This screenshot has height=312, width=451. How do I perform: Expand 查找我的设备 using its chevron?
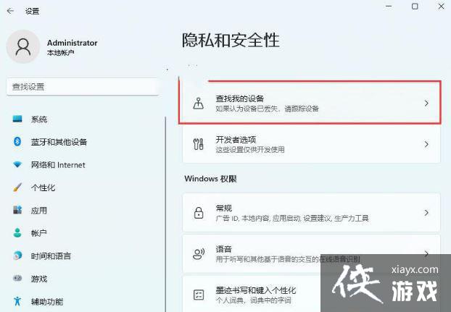pos(426,104)
